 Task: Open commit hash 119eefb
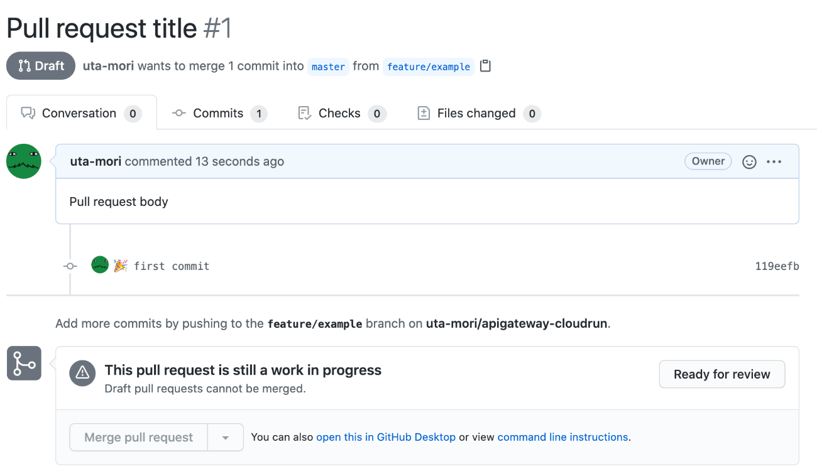pyautogui.click(x=777, y=266)
